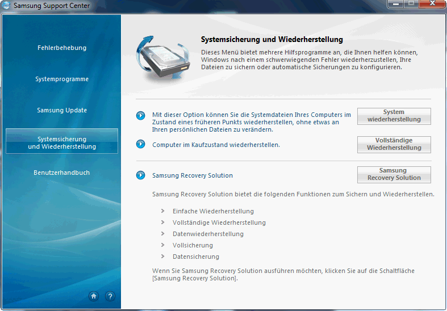Open the Benutzerhandbuch section

point(62,173)
